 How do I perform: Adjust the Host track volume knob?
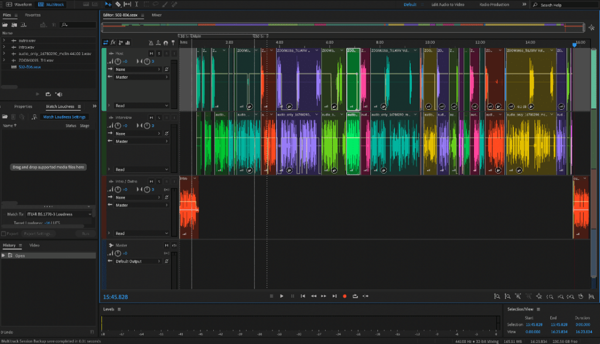pyautogui.click(x=118, y=61)
